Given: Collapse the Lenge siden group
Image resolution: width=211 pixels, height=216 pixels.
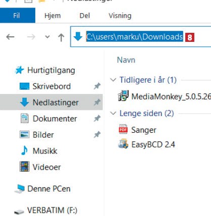Looking at the screenshot, I should tap(113, 113).
